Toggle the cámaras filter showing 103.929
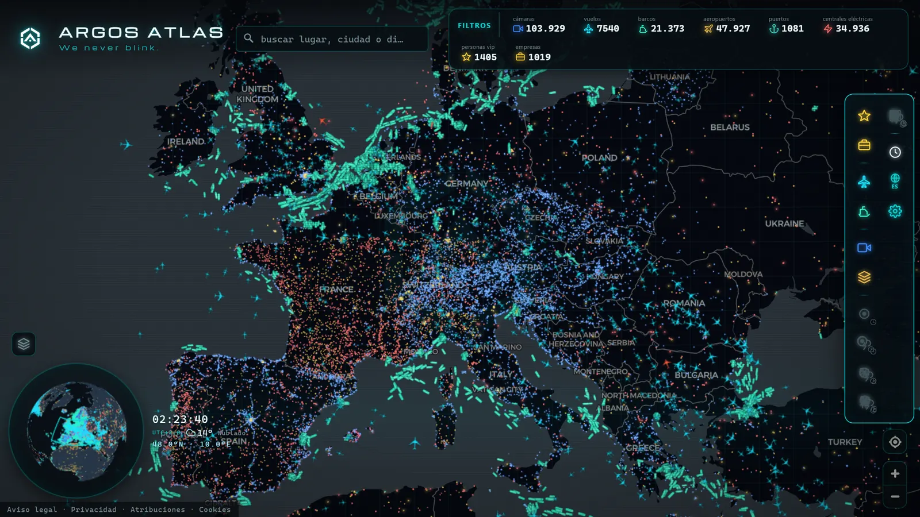The width and height of the screenshot is (920, 517). point(539,25)
